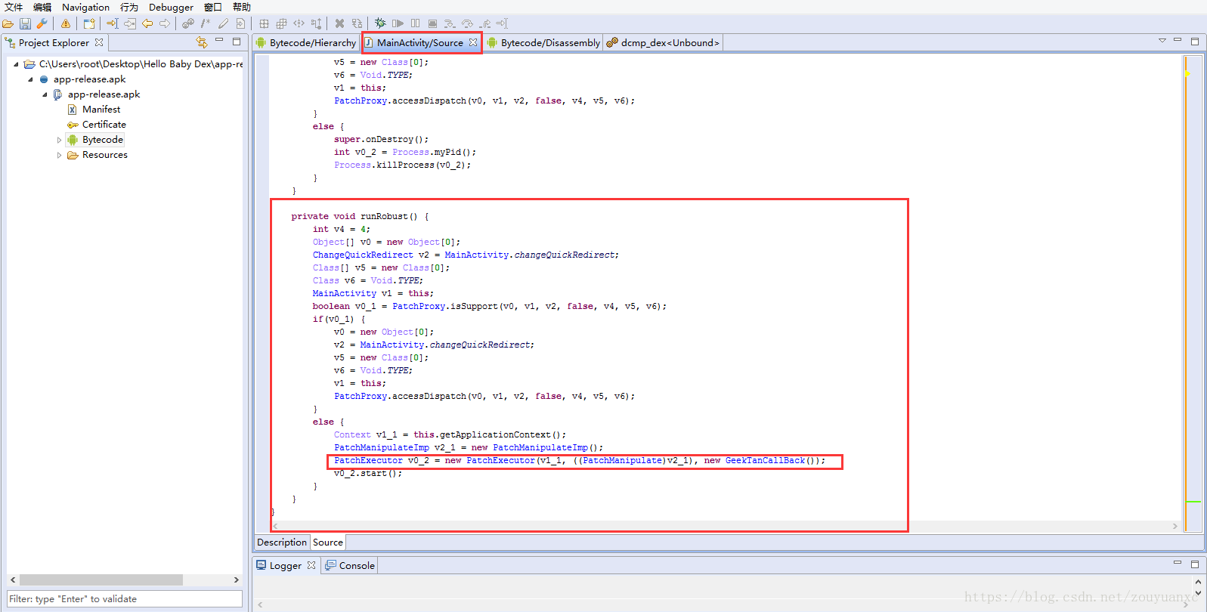Image resolution: width=1207 pixels, height=612 pixels.
Task: Minimize the Logger panel
Action: 1177,563
